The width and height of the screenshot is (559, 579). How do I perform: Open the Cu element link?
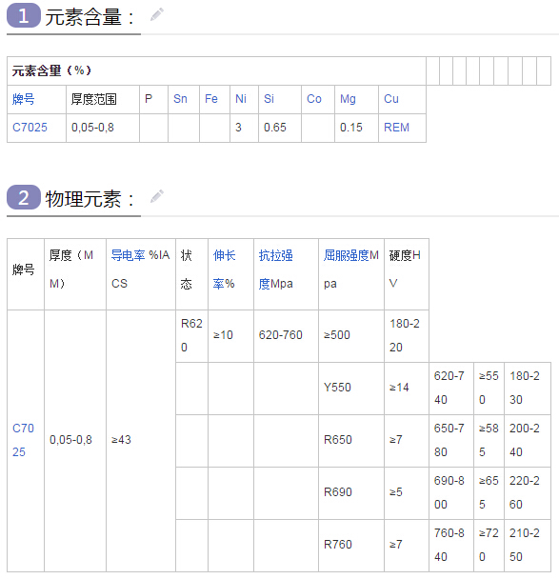(x=391, y=99)
